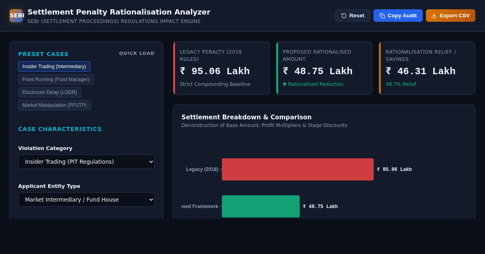Load Market Manipulation (PFUTP) preset

coord(55,105)
